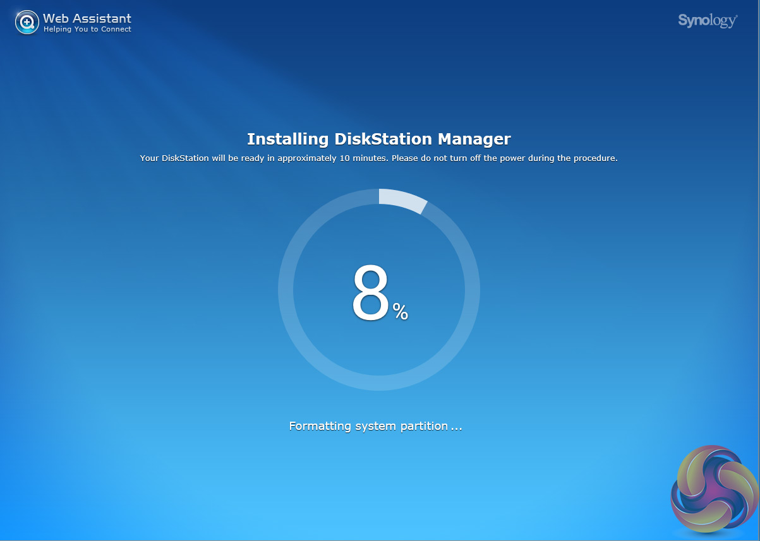760x541 pixels.
Task: Click the Synology brand logo
Action: coord(708,21)
